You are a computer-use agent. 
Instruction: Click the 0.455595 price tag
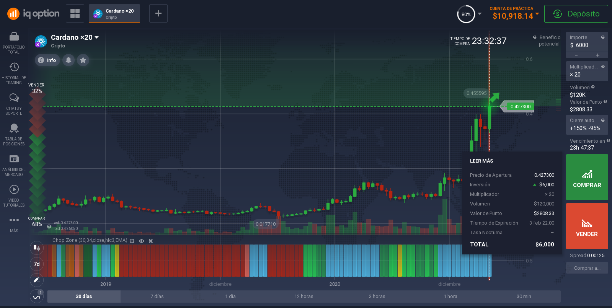tap(477, 93)
